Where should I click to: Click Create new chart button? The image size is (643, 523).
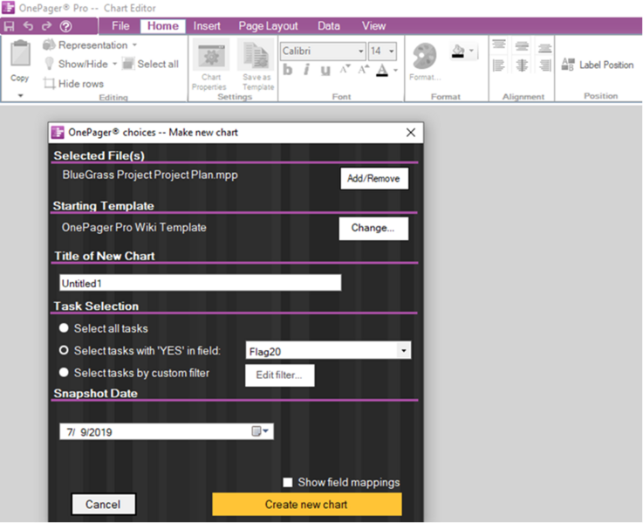pos(307,504)
